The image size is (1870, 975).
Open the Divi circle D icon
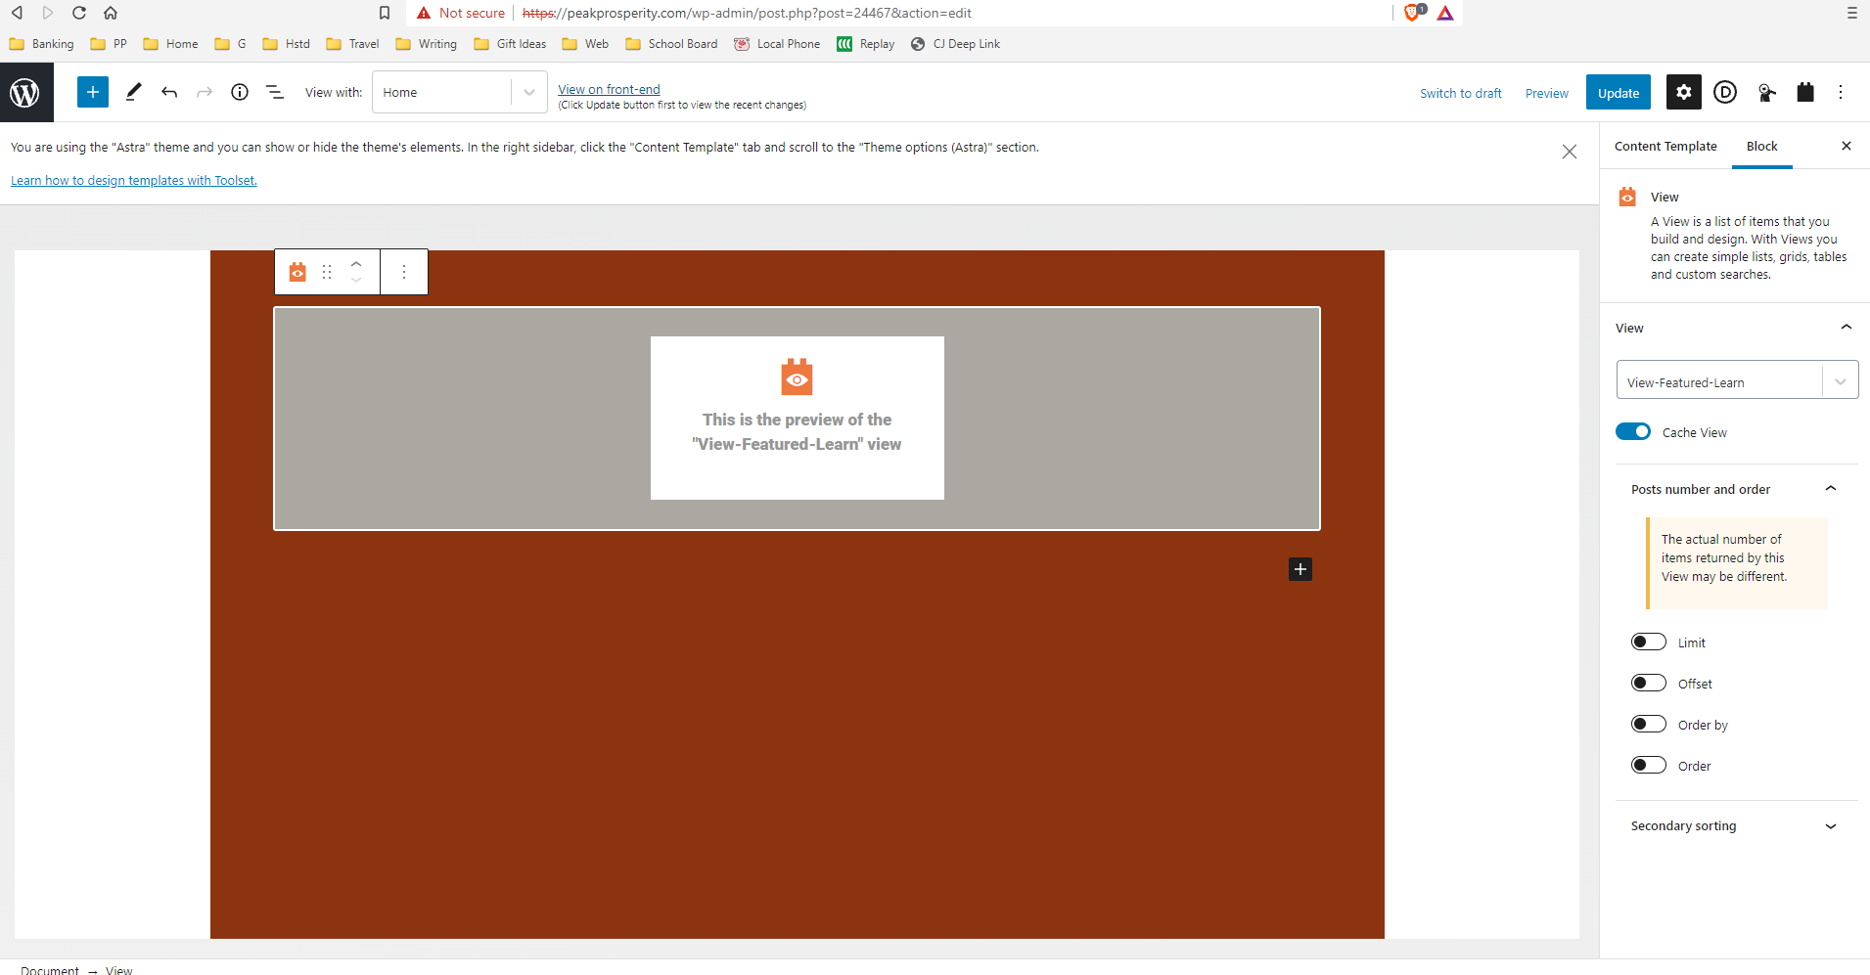coord(1725,92)
